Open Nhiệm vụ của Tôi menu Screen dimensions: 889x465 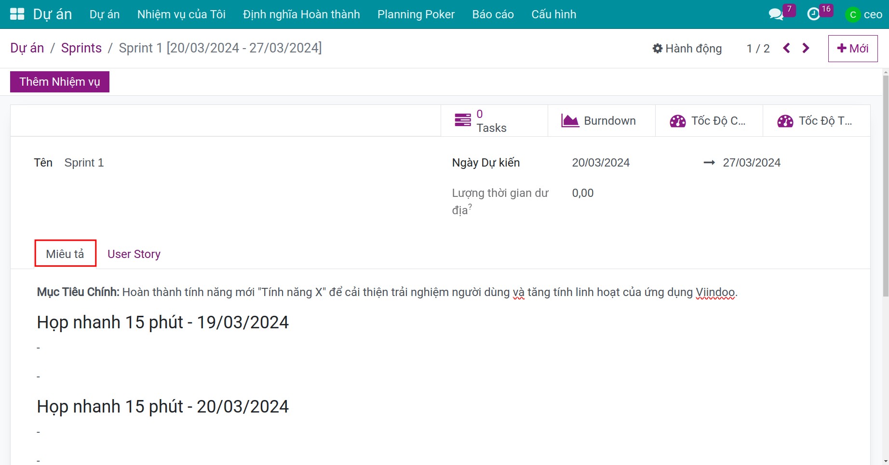(x=181, y=14)
